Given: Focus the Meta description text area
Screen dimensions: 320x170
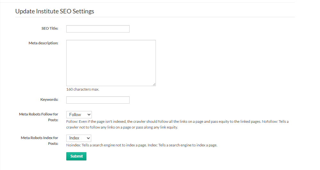Looking at the screenshot, I should tap(111, 63).
